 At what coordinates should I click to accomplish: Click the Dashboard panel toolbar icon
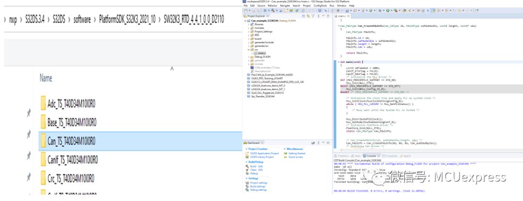pos(313,143)
